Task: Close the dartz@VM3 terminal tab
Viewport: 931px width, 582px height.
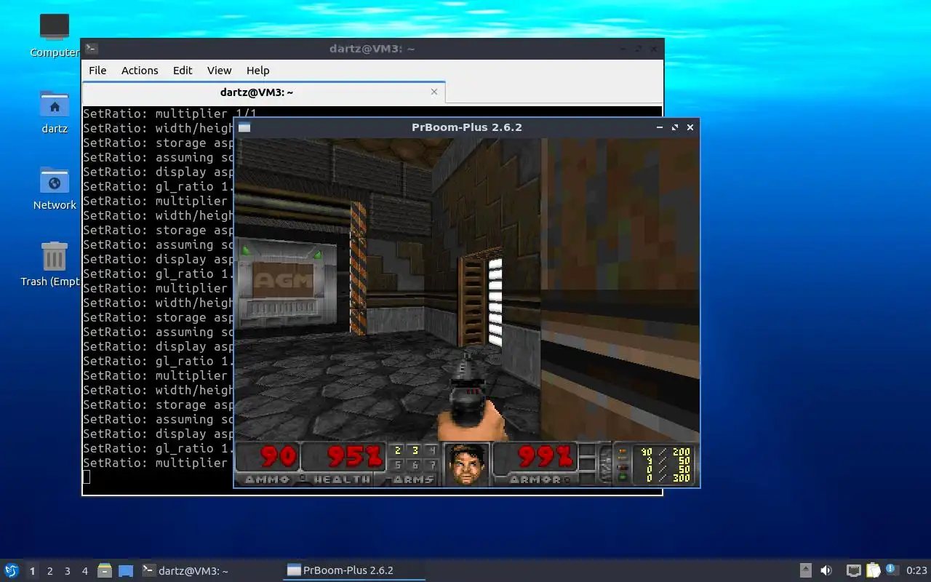Action: pyautogui.click(x=434, y=92)
